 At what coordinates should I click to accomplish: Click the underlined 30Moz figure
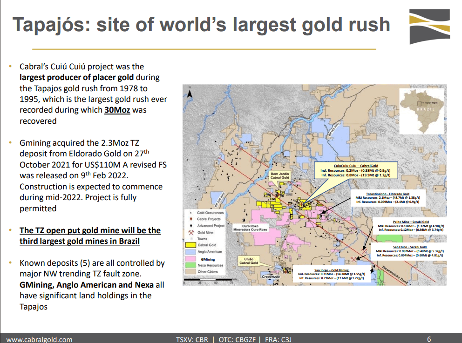click(x=117, y=110)
